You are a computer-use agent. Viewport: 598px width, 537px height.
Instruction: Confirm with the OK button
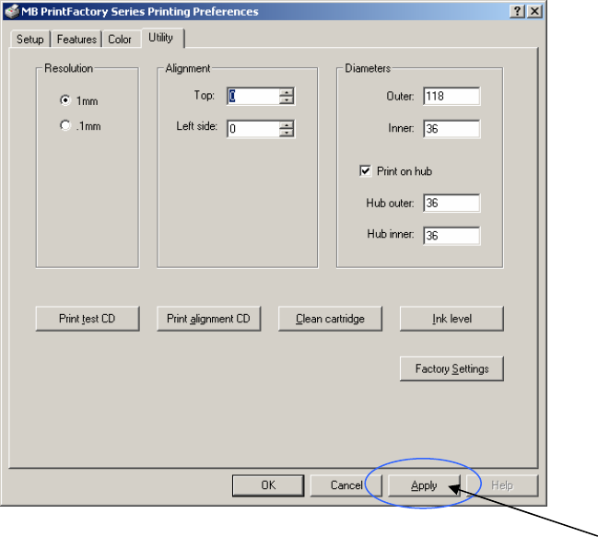(268, 485)
